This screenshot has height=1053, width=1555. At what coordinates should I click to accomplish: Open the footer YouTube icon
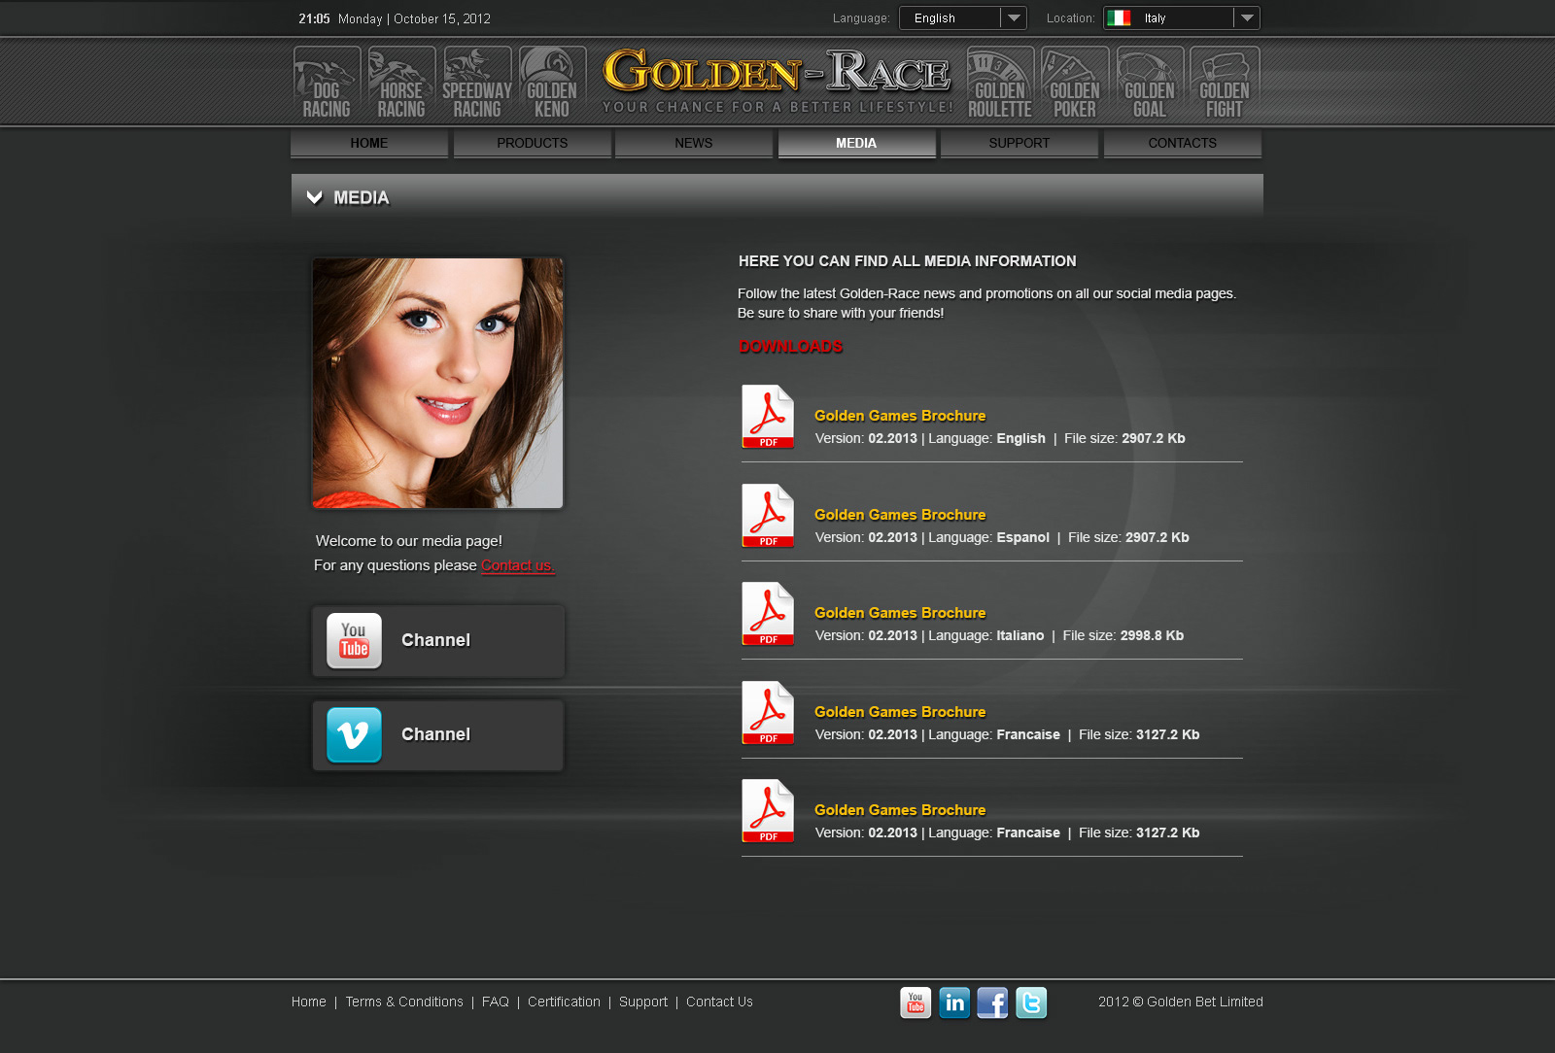pos(916,1002)
